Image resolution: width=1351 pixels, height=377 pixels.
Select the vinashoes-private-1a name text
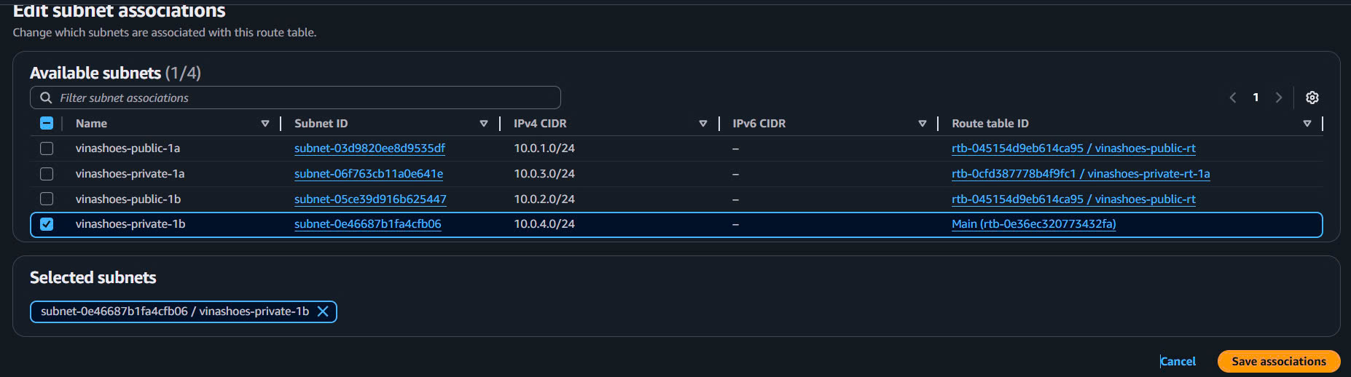[130, 174]
